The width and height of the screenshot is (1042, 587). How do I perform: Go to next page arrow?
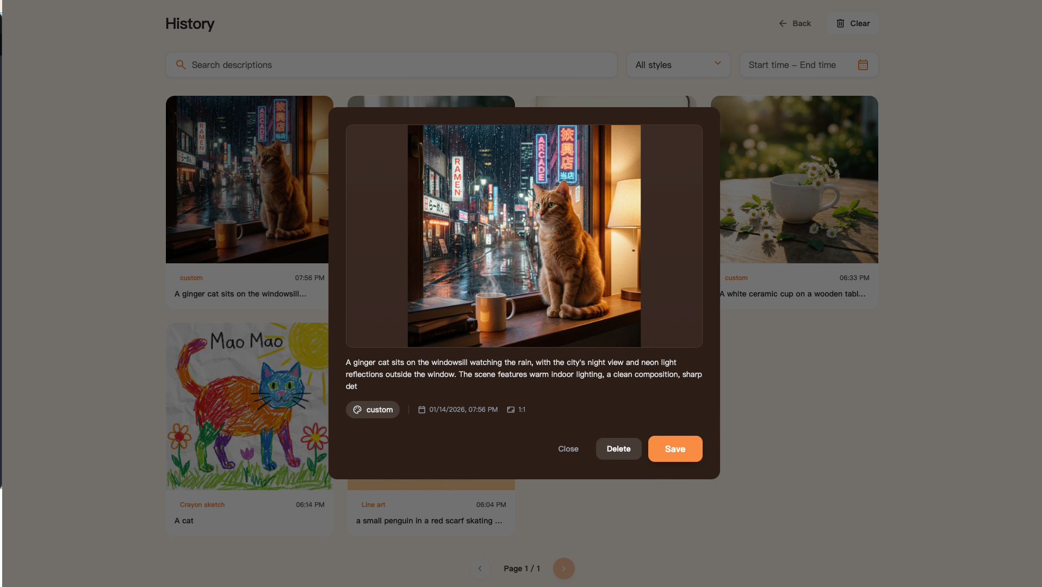pos(563,569)
